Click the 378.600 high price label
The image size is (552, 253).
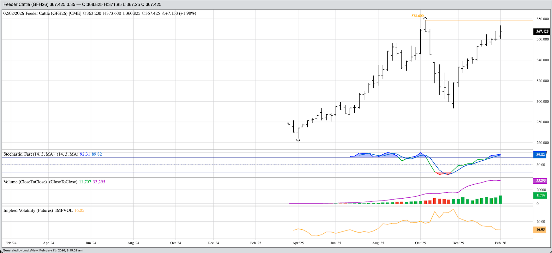pos(417,16)
